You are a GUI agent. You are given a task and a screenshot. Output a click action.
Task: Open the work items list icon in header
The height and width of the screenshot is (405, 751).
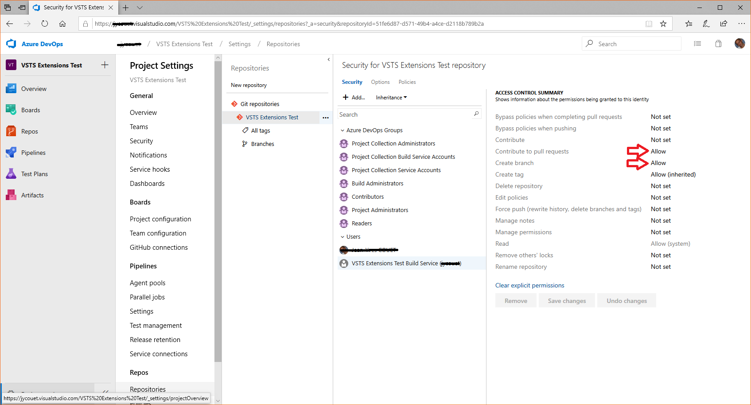pyautogui.click(x=697, y=43)
